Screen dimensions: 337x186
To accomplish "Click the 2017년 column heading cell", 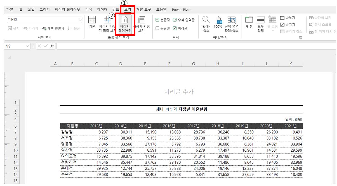I will point(194,126).
